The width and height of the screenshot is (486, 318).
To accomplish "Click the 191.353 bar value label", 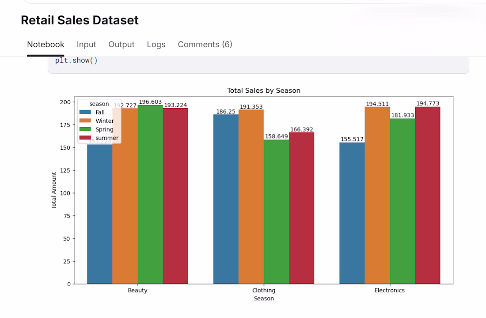I will click(251, 106).
